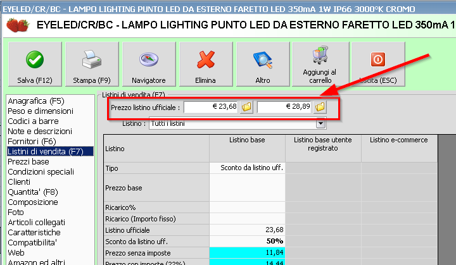The height and width of the screenshot is (265, 456).
Task: Click the empty Prezzo base cell under Listino base
Action: click(x=247, y=188)
